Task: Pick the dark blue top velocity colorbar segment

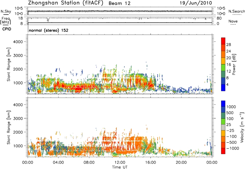Action: (x=223, y=104)
